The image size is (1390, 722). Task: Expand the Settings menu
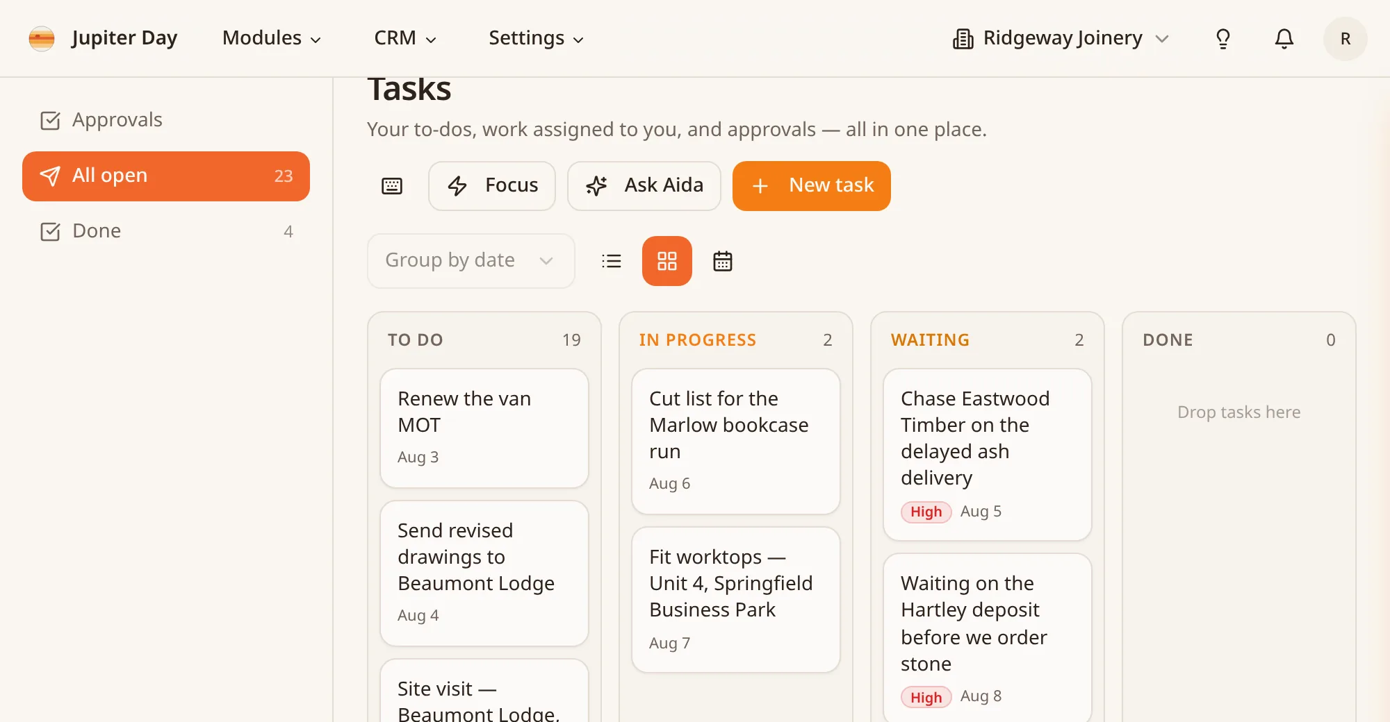pyautogui.click(x=536, y=38)
